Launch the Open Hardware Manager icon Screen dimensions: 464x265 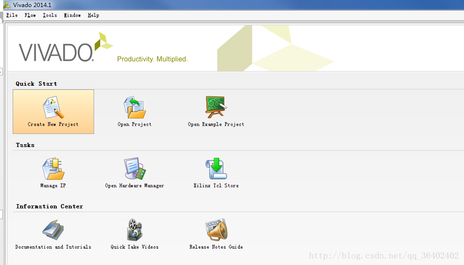[x=135, y=168]
